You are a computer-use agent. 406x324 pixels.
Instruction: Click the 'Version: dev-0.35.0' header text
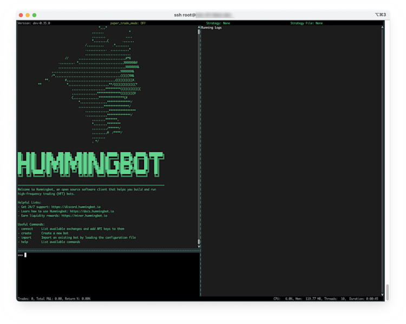(34, 23)
